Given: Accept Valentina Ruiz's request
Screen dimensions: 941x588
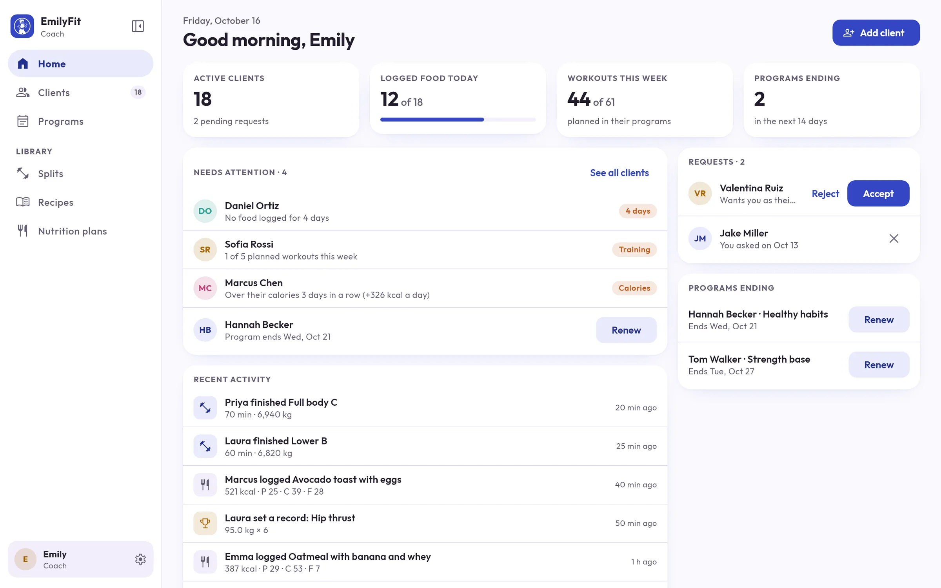Looking at the screenshot, I should point(878,193).
